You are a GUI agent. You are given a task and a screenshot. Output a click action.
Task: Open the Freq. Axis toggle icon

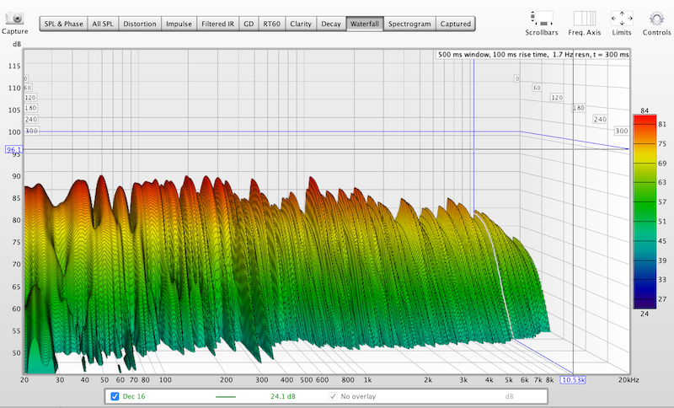tap(584, 19)
